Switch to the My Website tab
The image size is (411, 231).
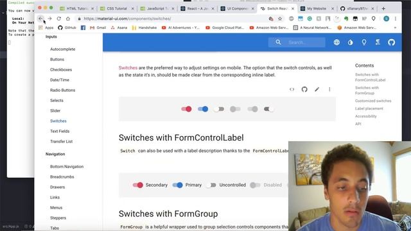point(317,8)
